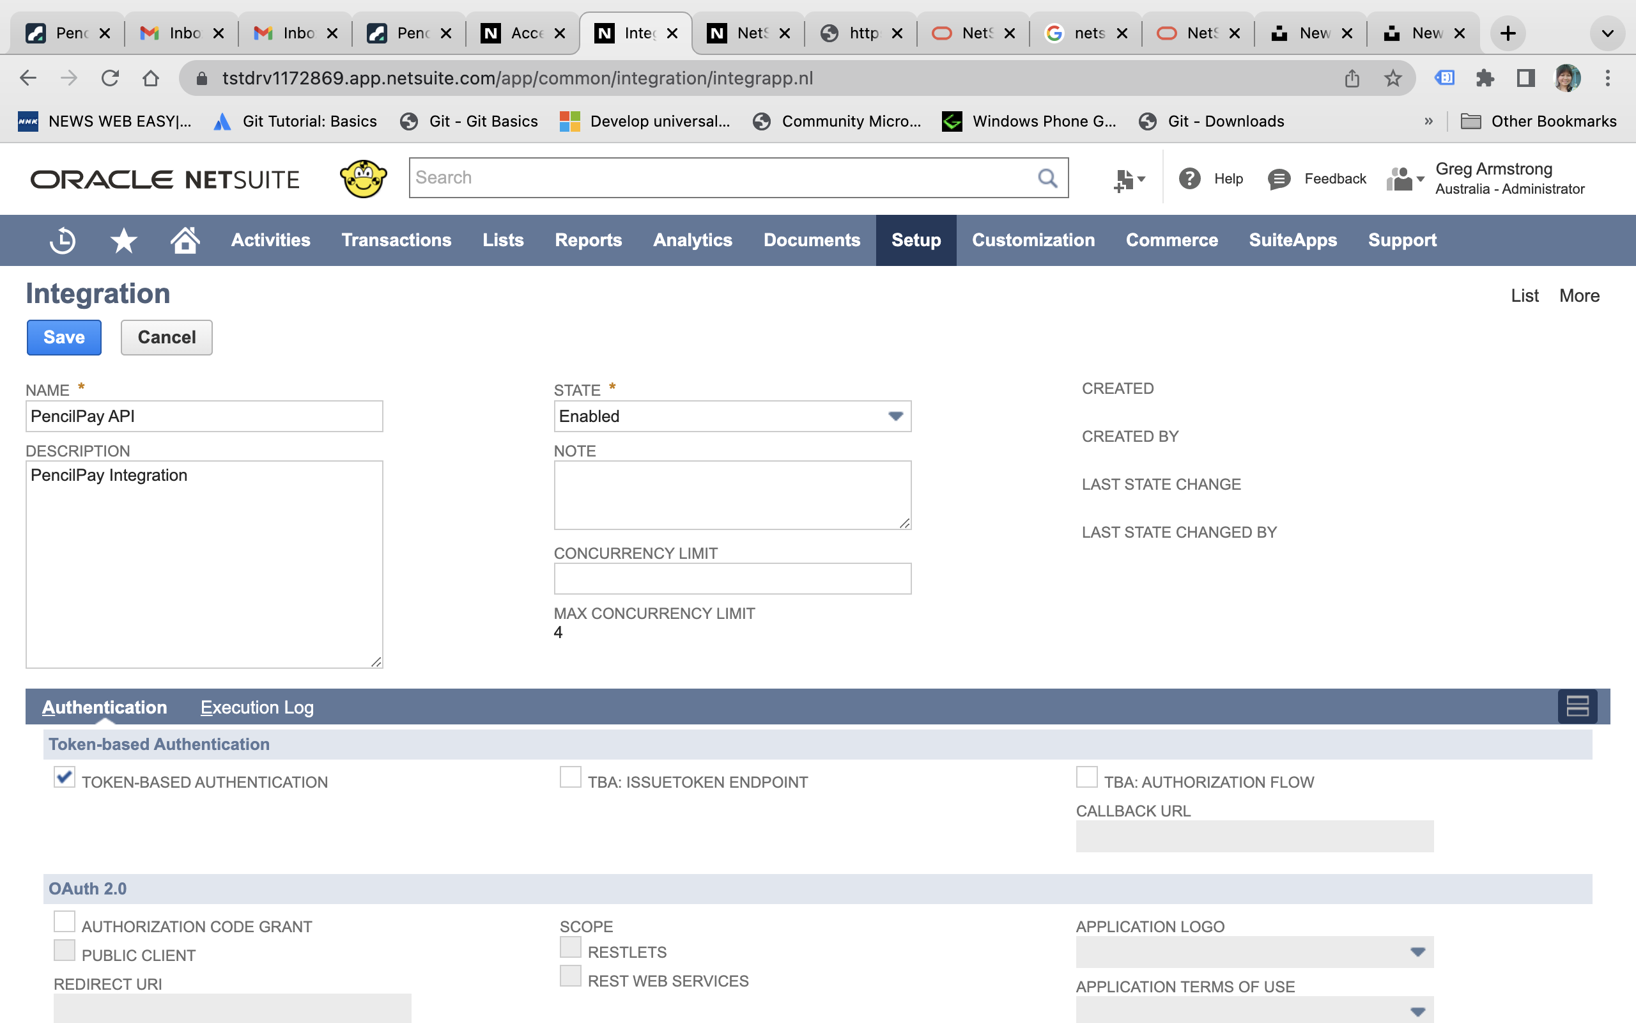Check the RESTLETS scope checkbox
Screen dimensions: 1636x1023
570,946
